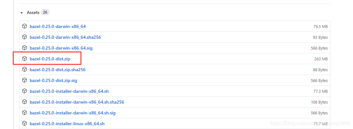Screen dimensions: 353x129
Task: Click package icon beside dist.zip.sha256 file
Action: coord(24,70)
